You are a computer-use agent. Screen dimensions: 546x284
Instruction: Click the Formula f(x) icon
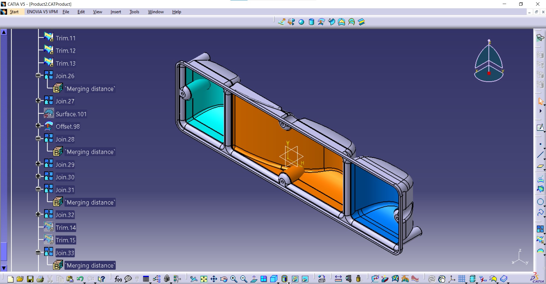coord(118,279)
